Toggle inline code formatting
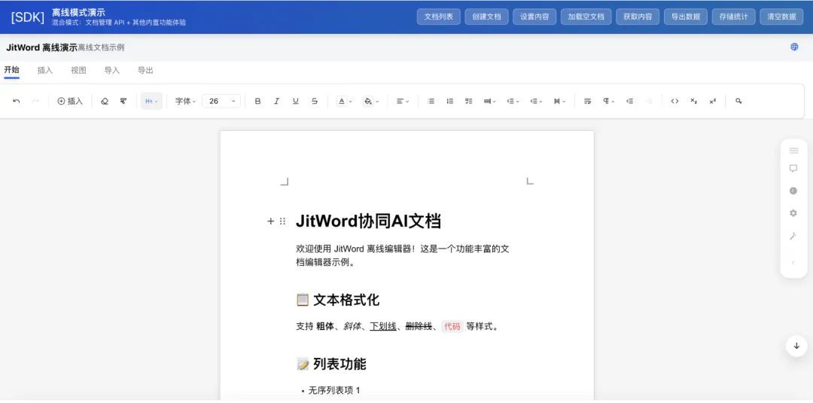 [x=674, y=101]
